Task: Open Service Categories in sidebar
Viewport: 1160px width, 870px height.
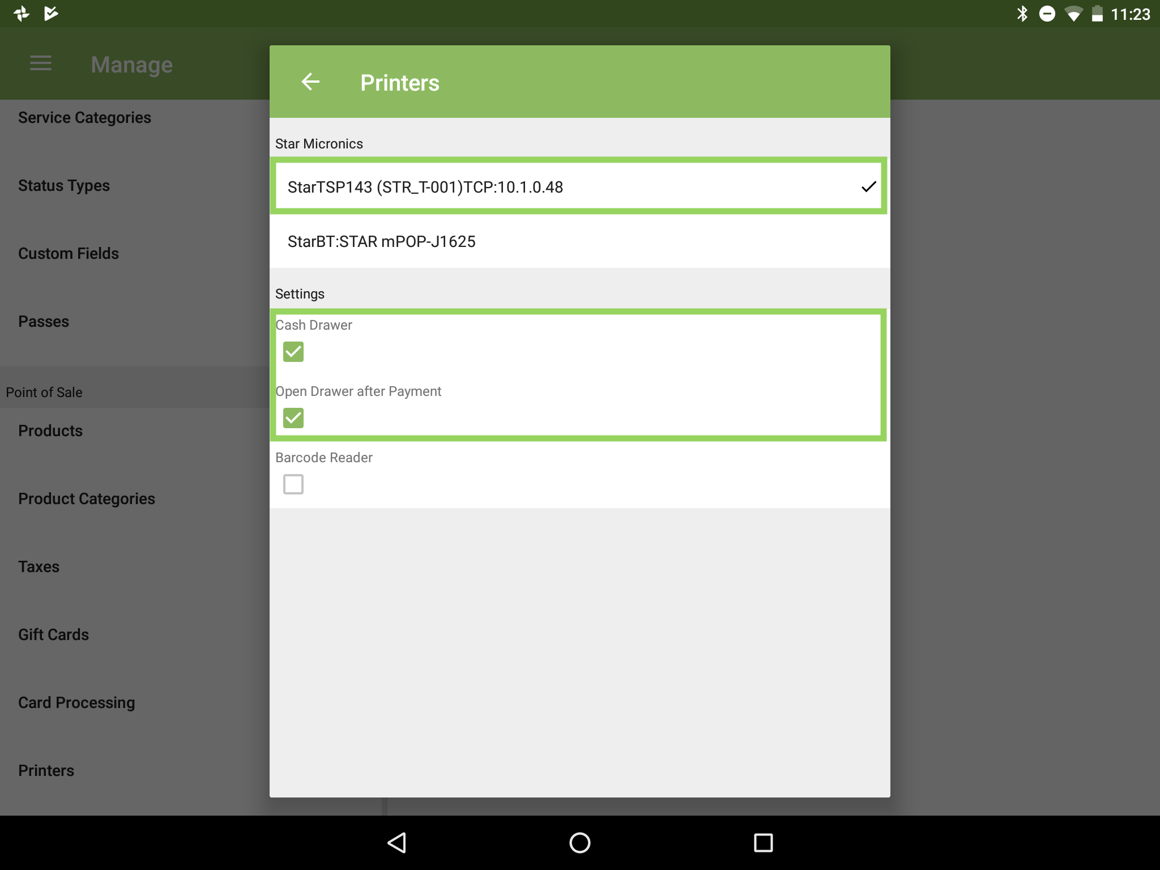Action: coord(85,118)
